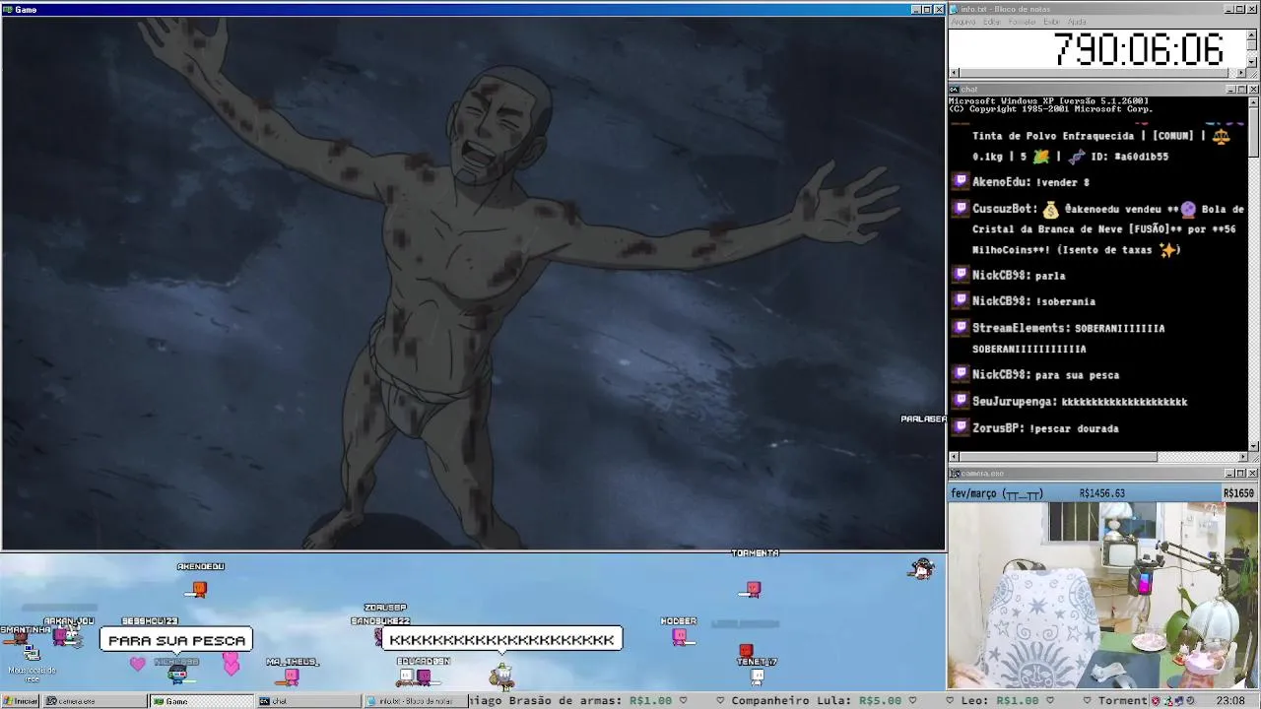1261x709 pixels.
Task: Click the system tray clock showing 23:08
Action: pyautogui.click(x=1229, y=701)
